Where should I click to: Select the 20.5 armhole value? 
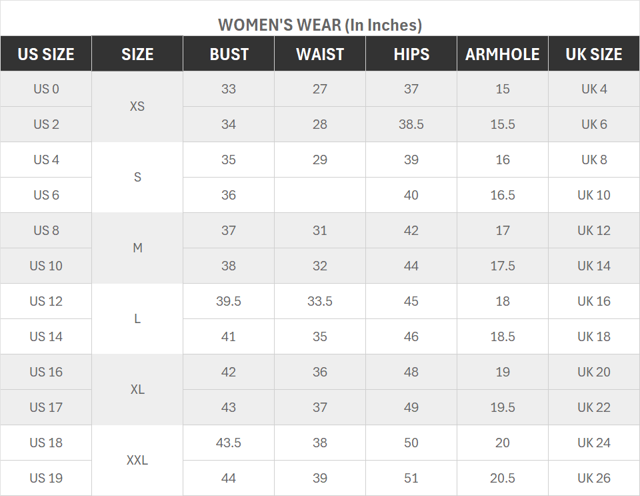pos(503,478)
